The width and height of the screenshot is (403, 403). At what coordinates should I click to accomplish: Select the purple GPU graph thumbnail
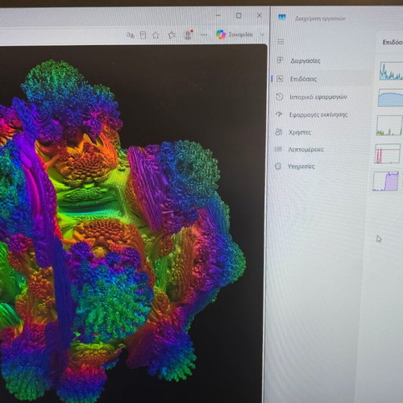[x=386, y=181]
